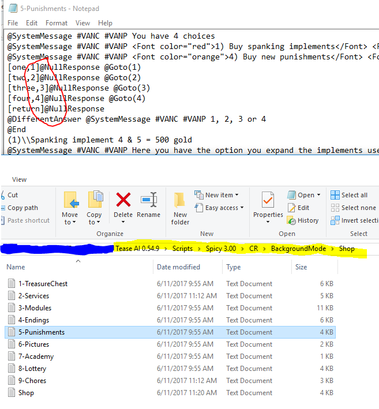Click Tease AI 0.54.9 in the address bar
This screenshot has height=409, width=379.
tap(137, 249)
